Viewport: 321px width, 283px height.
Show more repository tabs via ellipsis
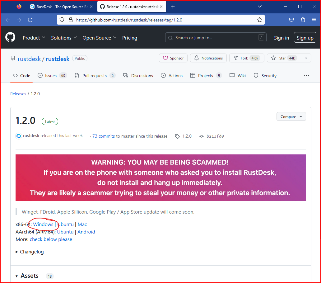(306, 75)
